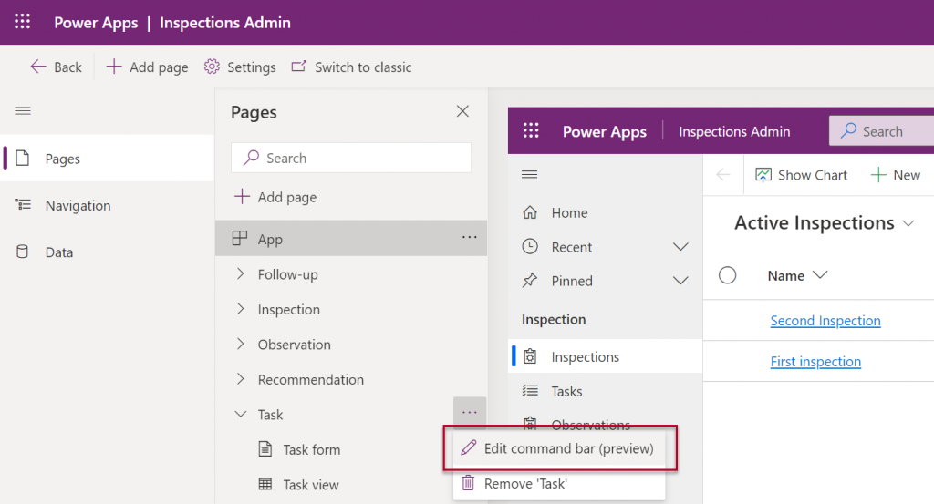Collapse the left rail hamburger menu
The width and height of the screenshot is (934, 504).
click(23, 110)
